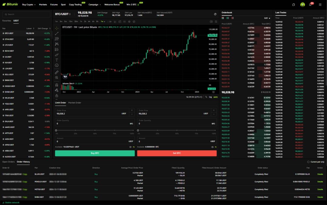The image size is (327, 205).
Task: Open the notifications bell icon
Action: click(x=310, y=4)
